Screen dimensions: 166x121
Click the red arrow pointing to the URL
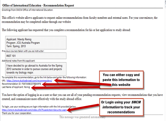(x=83, y=82)
